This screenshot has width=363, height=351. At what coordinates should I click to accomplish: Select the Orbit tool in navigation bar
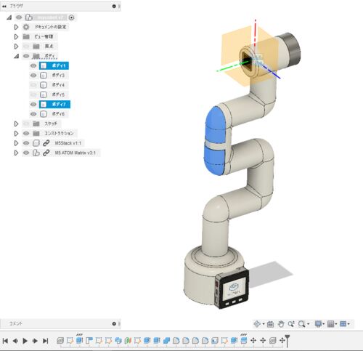257,324
